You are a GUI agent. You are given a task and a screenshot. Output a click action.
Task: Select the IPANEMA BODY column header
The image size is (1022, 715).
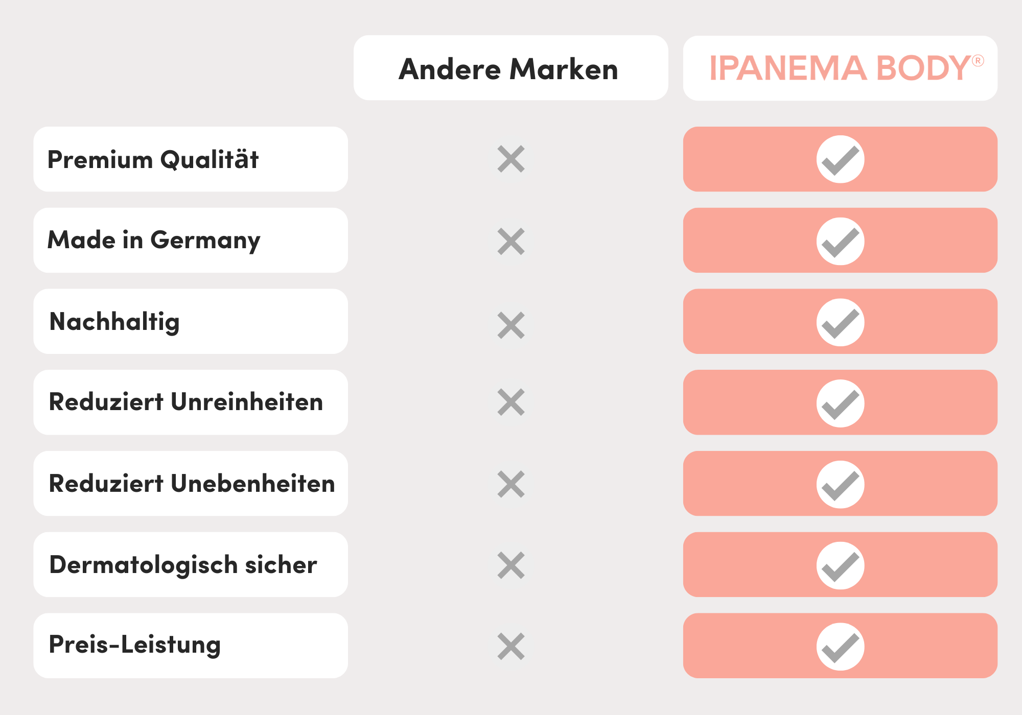click(840, 68)
